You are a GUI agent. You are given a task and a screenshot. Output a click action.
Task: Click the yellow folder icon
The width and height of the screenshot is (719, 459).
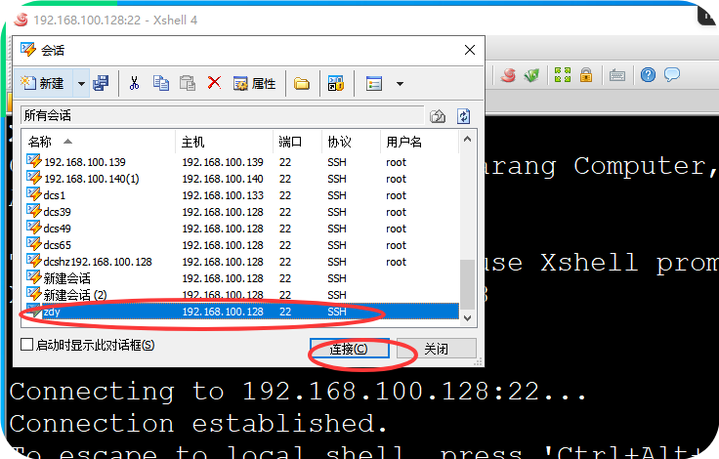coord(302,84)
